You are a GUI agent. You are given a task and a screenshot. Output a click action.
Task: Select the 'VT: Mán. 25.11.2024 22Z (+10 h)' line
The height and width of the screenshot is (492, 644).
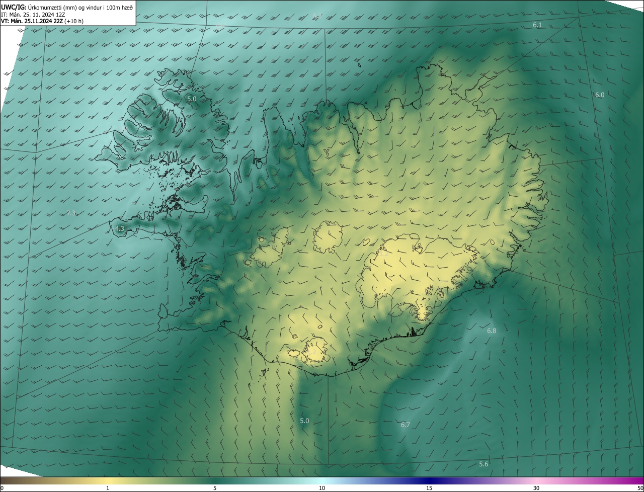coord(42,22)
